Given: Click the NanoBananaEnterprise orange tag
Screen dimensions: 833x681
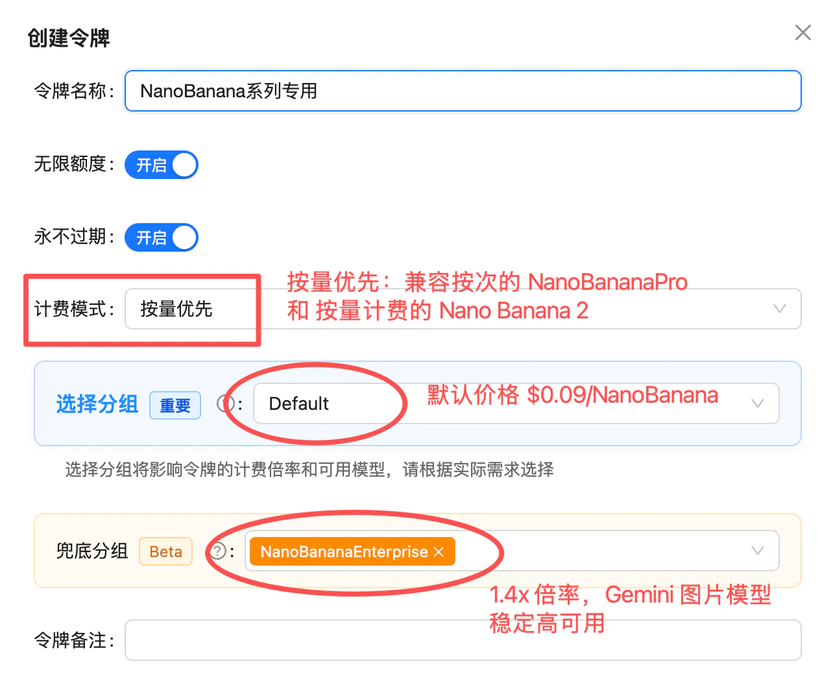Looking at the screenshot, I should click(344, 551).
